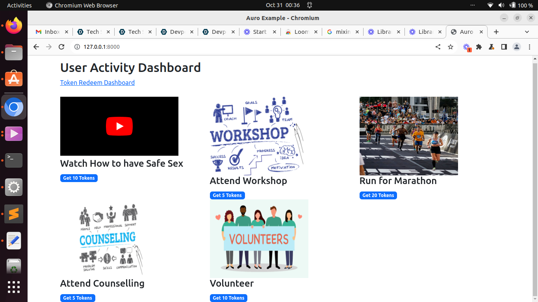Open Ubuntu Software from the dock
This screenshot has height=302, width=538.
pos(14,79)
